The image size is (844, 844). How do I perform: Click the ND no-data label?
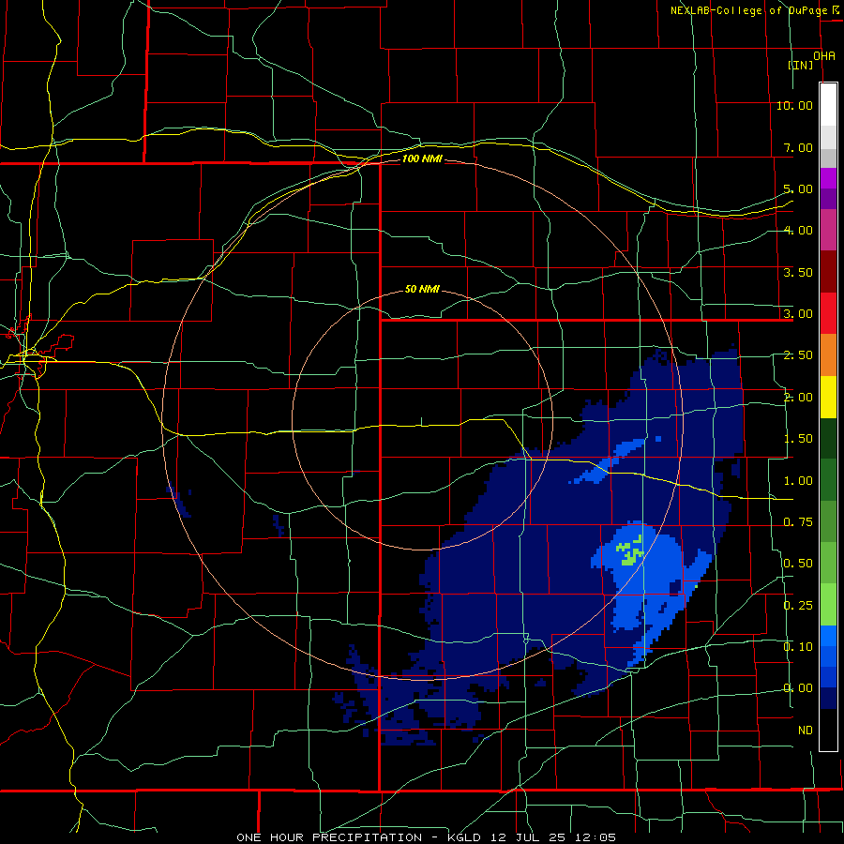click(806, 731)
